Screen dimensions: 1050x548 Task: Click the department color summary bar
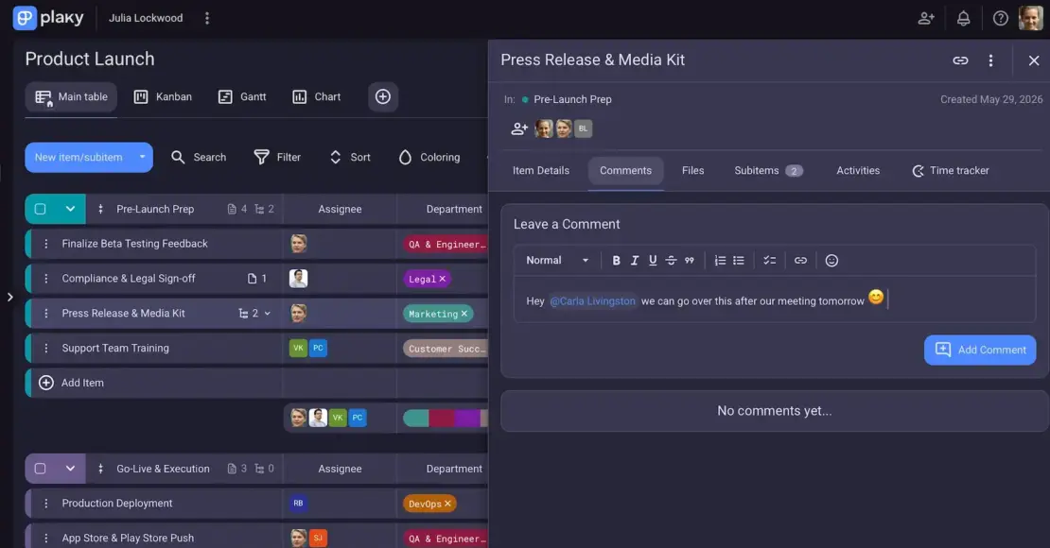pos(446,419)
